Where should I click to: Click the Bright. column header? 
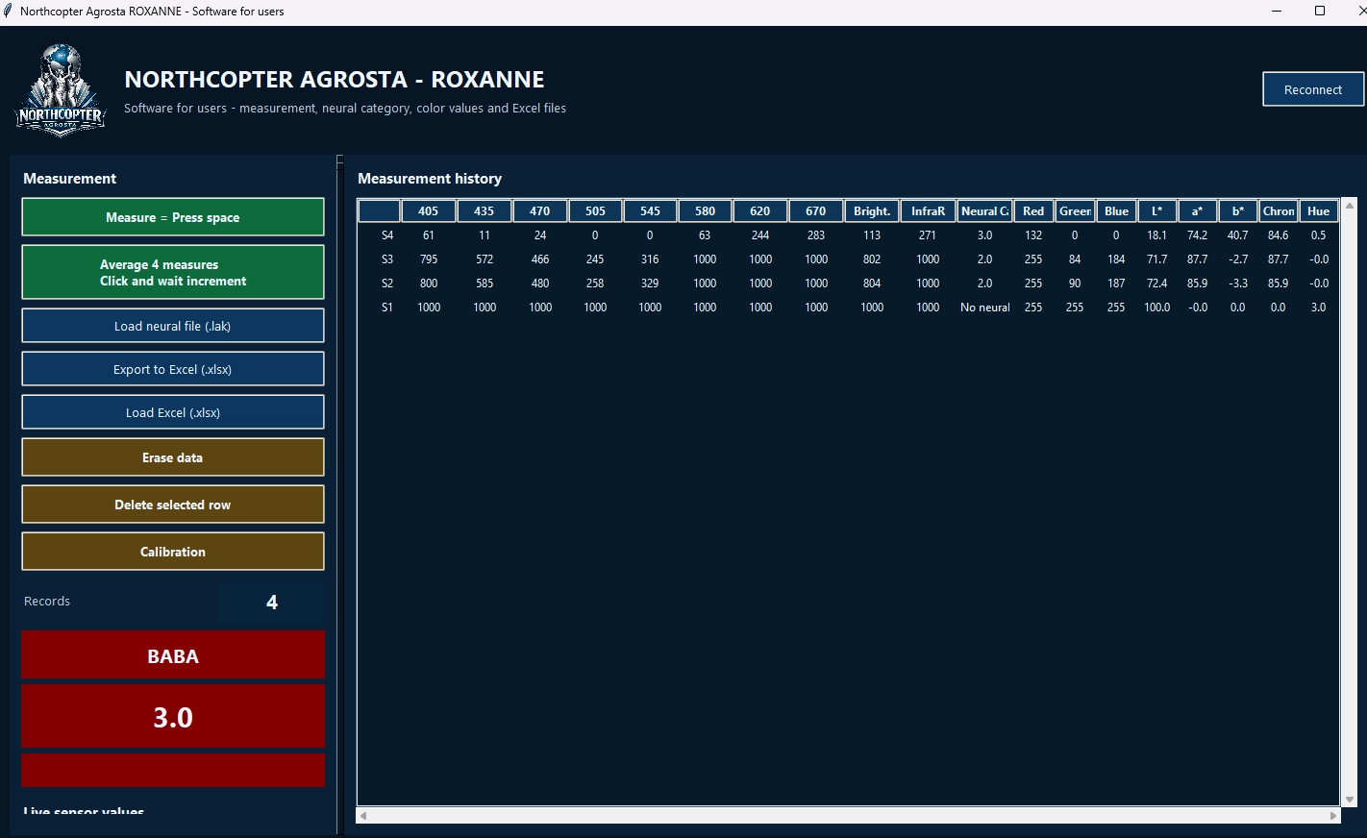coord(872,211)
